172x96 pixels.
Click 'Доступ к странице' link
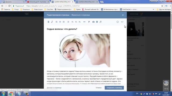point(54,88)
